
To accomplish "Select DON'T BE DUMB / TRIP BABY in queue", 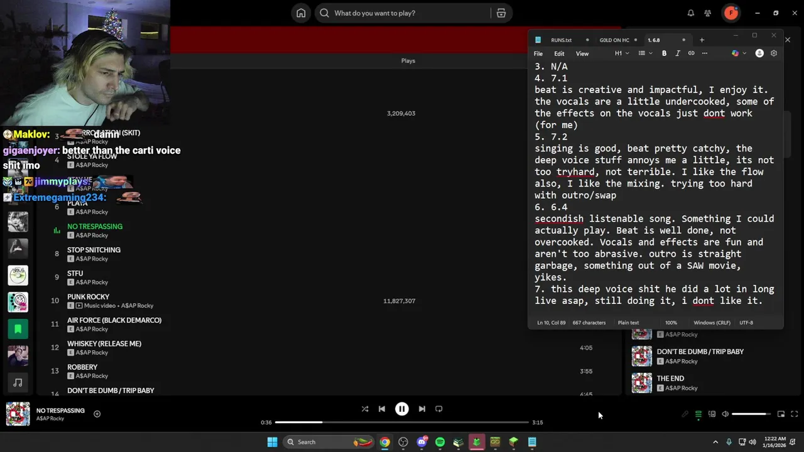I will click(x=700, y=352).
